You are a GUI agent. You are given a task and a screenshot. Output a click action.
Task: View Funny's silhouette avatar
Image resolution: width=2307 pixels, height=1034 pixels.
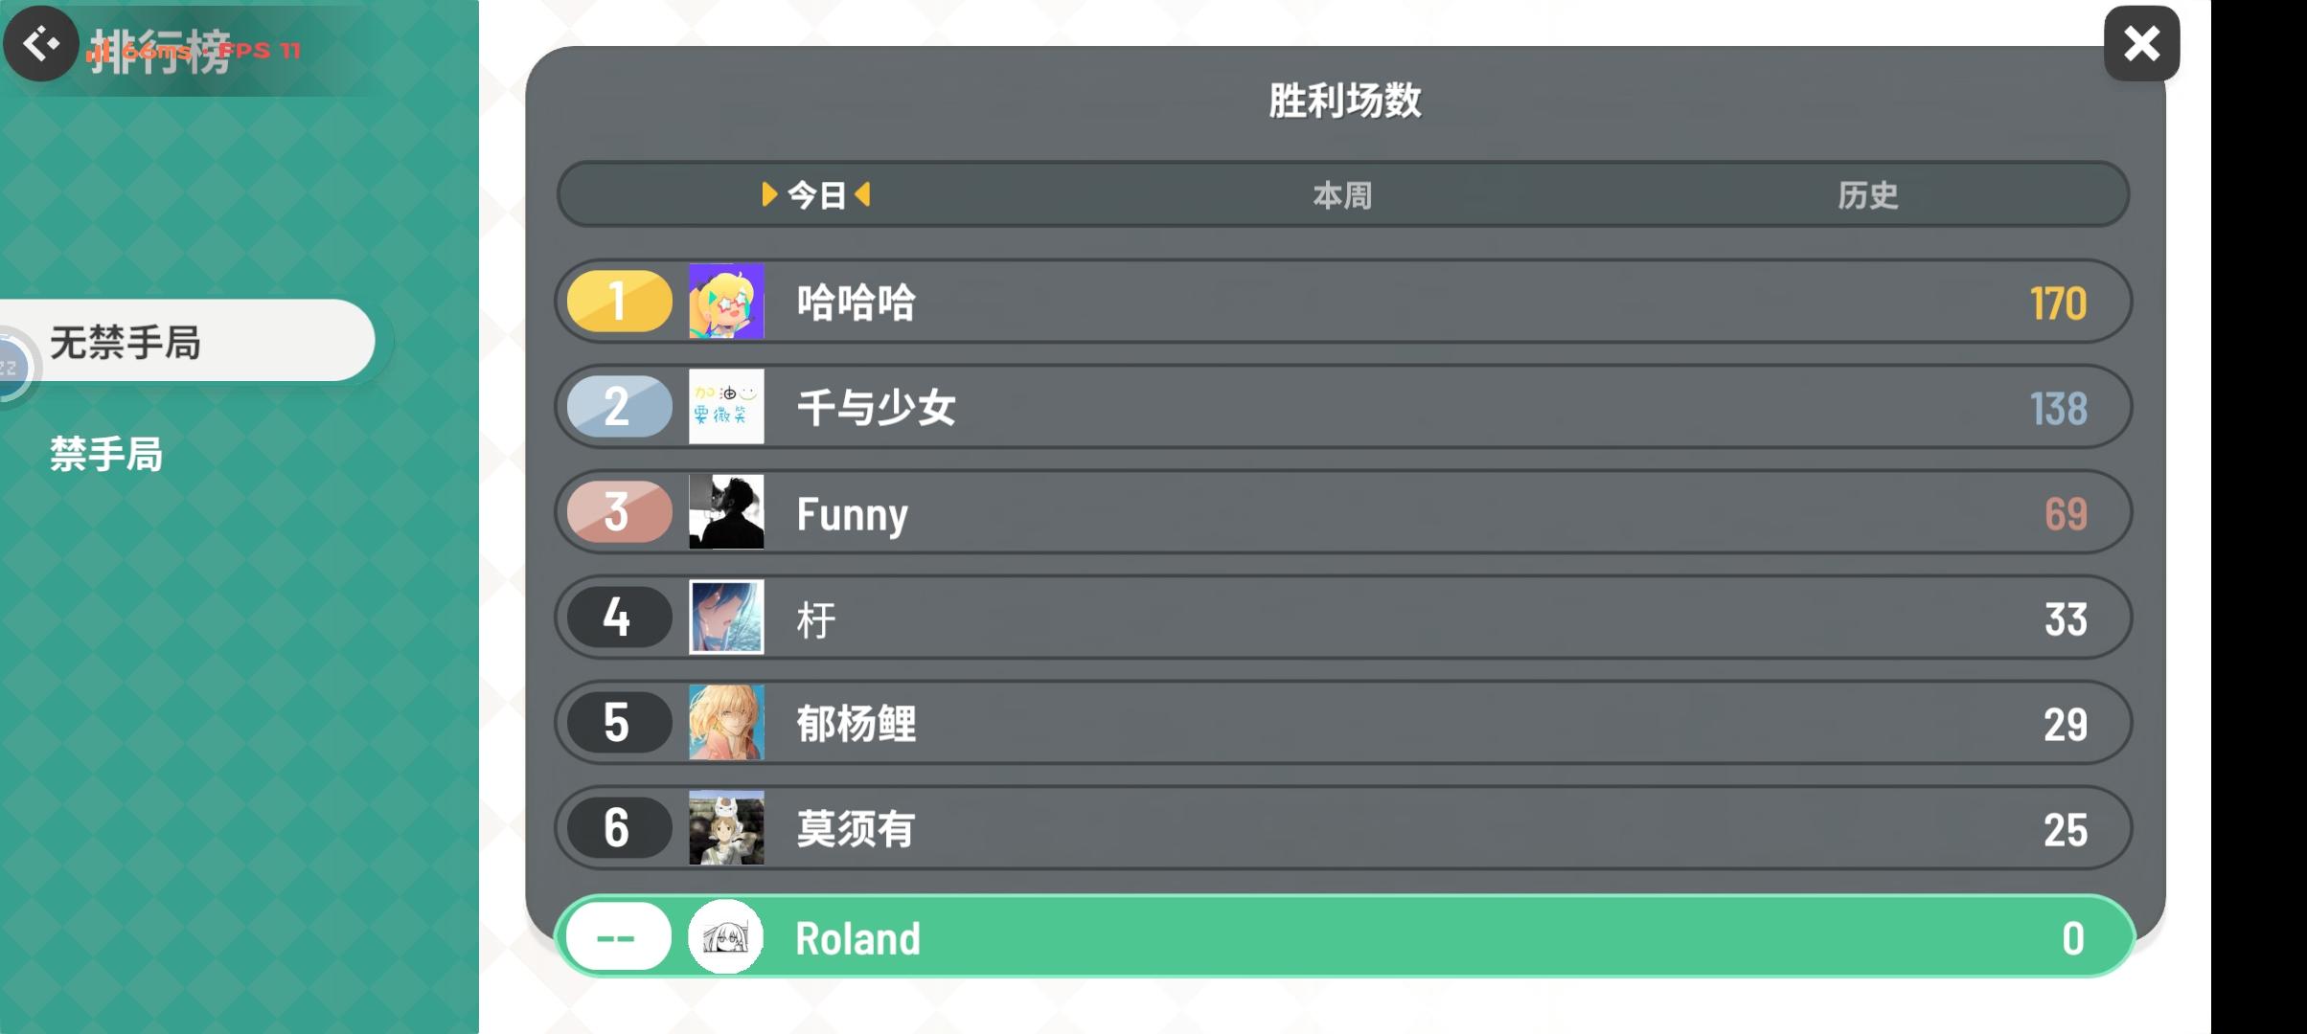(726, 511)
